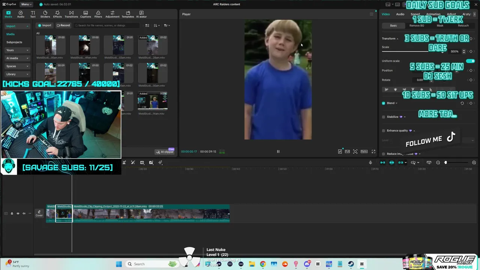Toggle main track magnet on timeline
Viewport: 480px width, 270px height.
[382, 162]
